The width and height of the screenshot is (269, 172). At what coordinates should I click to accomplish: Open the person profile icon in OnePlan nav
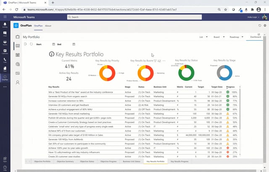18,82
